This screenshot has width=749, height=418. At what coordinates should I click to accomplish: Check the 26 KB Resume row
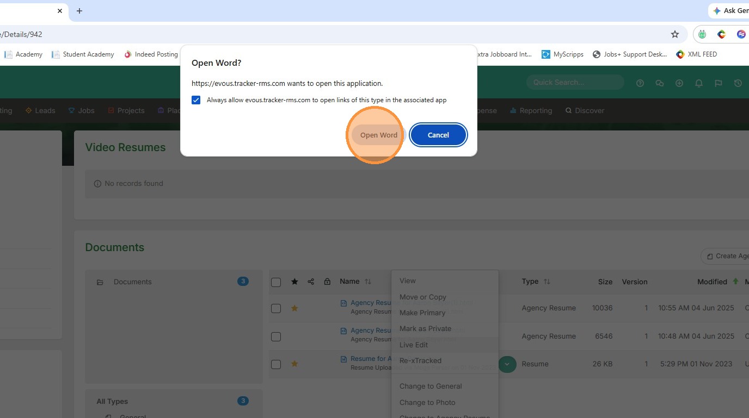coord(276,364)
